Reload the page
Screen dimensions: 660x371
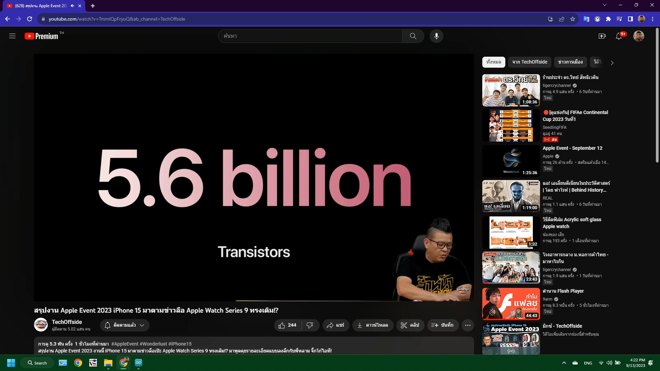coord(30,19)
